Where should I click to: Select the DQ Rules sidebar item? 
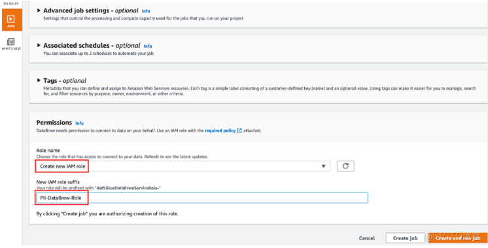click(11, 3)
